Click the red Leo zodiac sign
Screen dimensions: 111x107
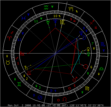(x=64, y=99)
